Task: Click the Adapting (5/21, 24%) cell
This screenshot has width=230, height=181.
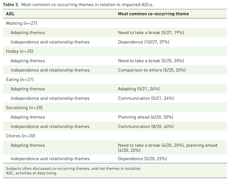Action: (139, 89)
